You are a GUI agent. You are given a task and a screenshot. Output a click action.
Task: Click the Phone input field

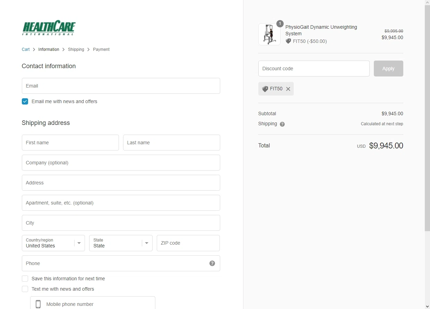[x=121, y=263]
